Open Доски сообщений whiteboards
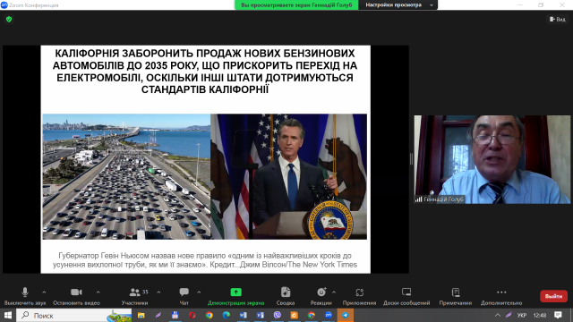 [x=406, y=296]
